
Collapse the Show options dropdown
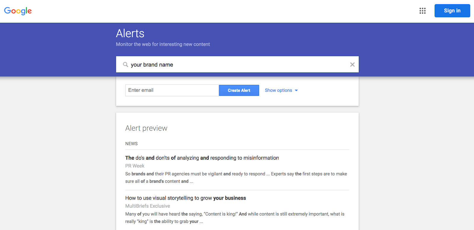[x=278, y=90]
